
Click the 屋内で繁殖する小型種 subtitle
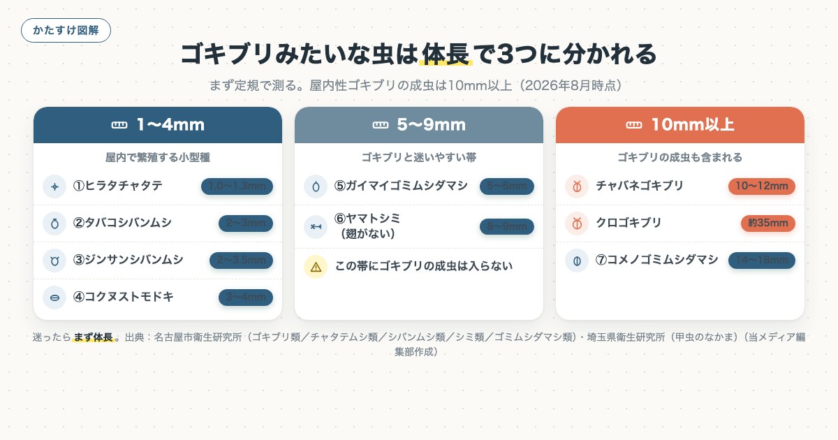click(x=158, y=157)
